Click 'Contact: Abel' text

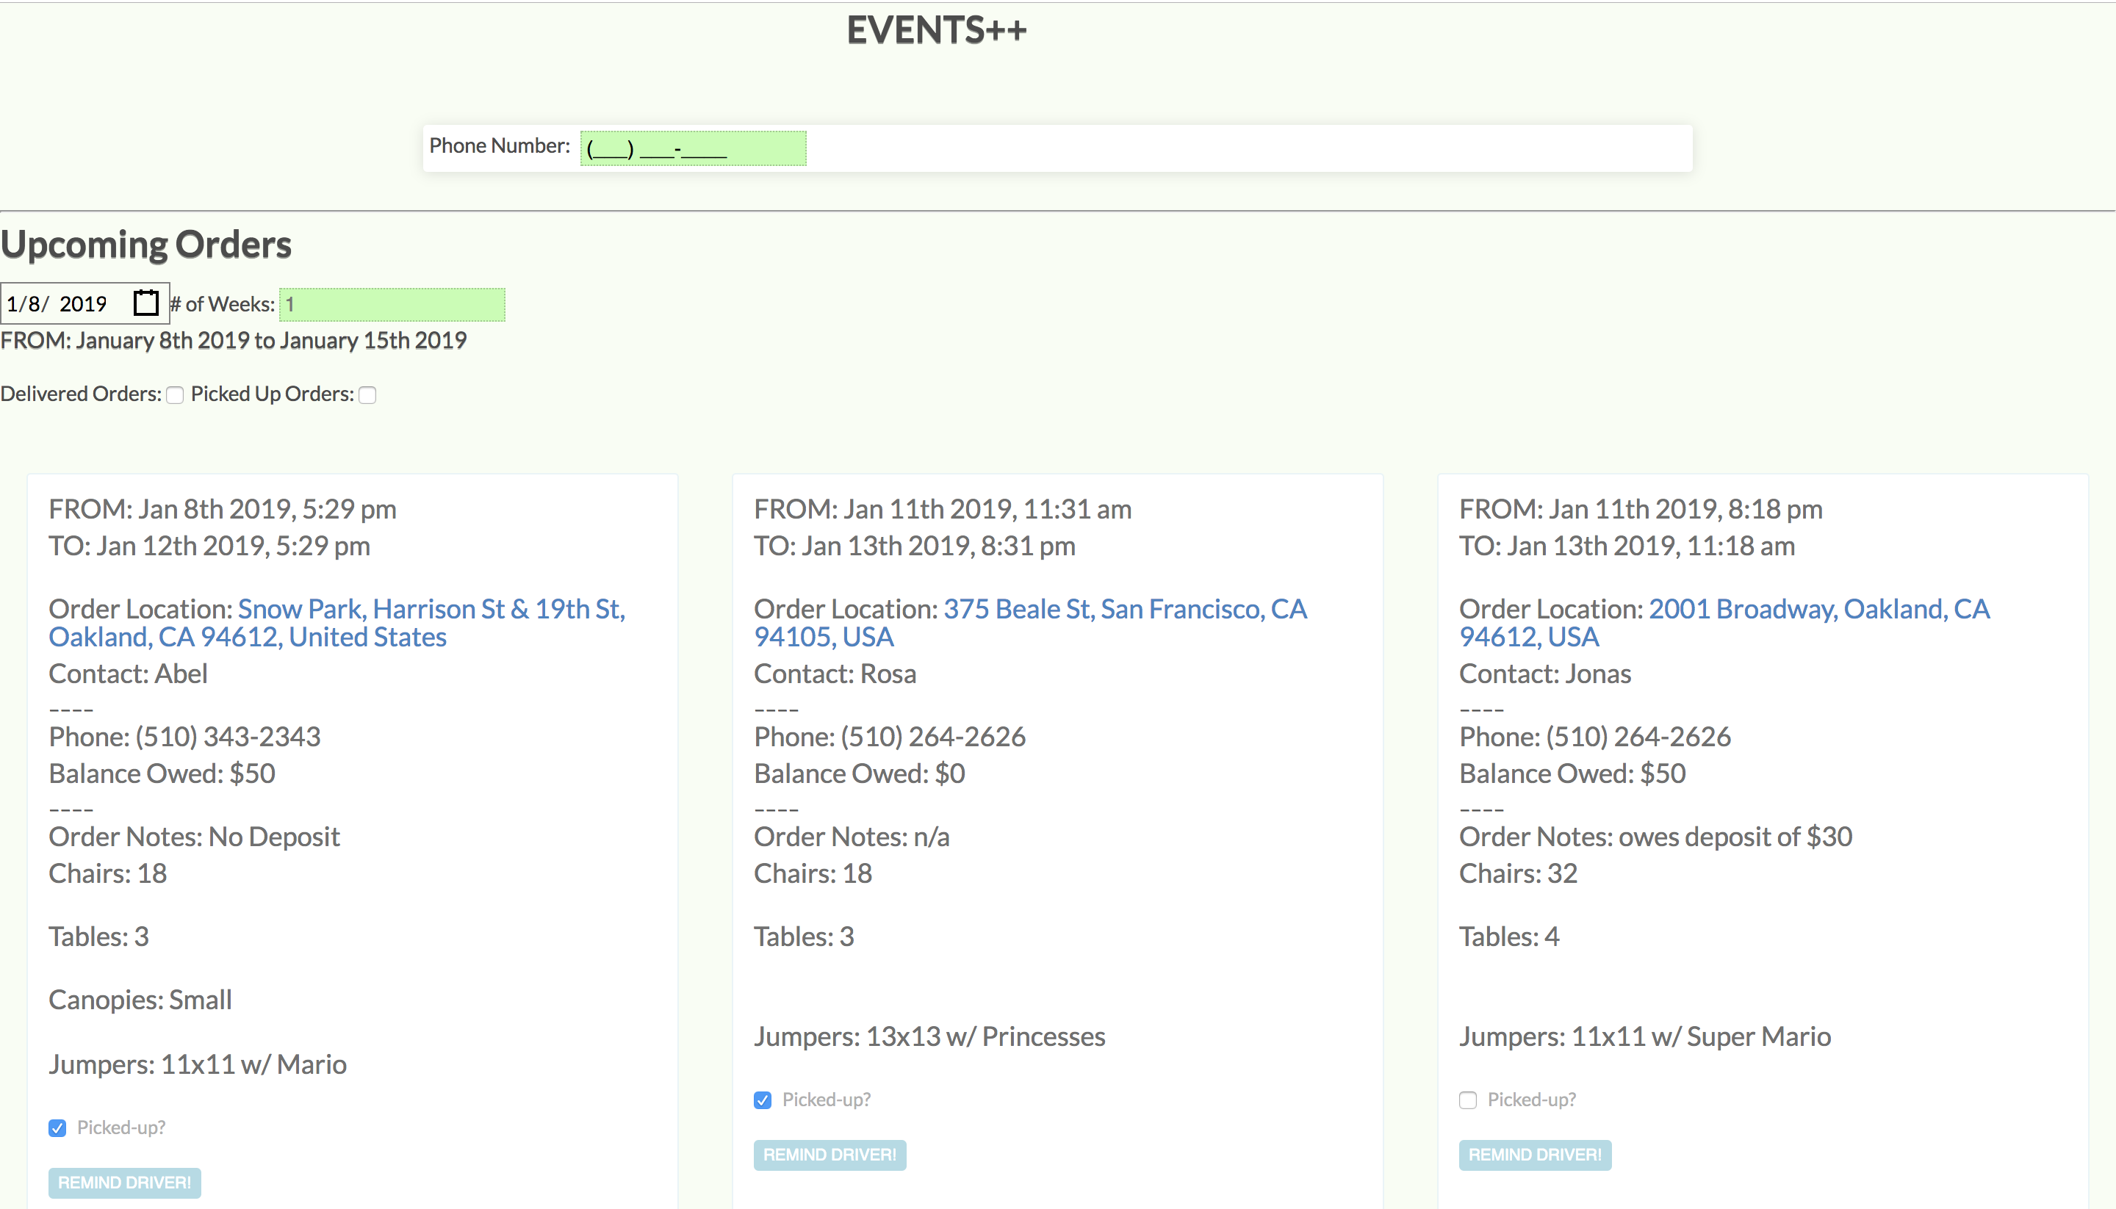pyautogui.click(x=128, y=674)
